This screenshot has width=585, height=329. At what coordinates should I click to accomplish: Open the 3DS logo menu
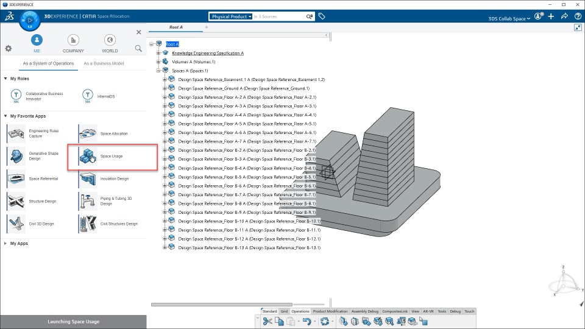[9, 16]
